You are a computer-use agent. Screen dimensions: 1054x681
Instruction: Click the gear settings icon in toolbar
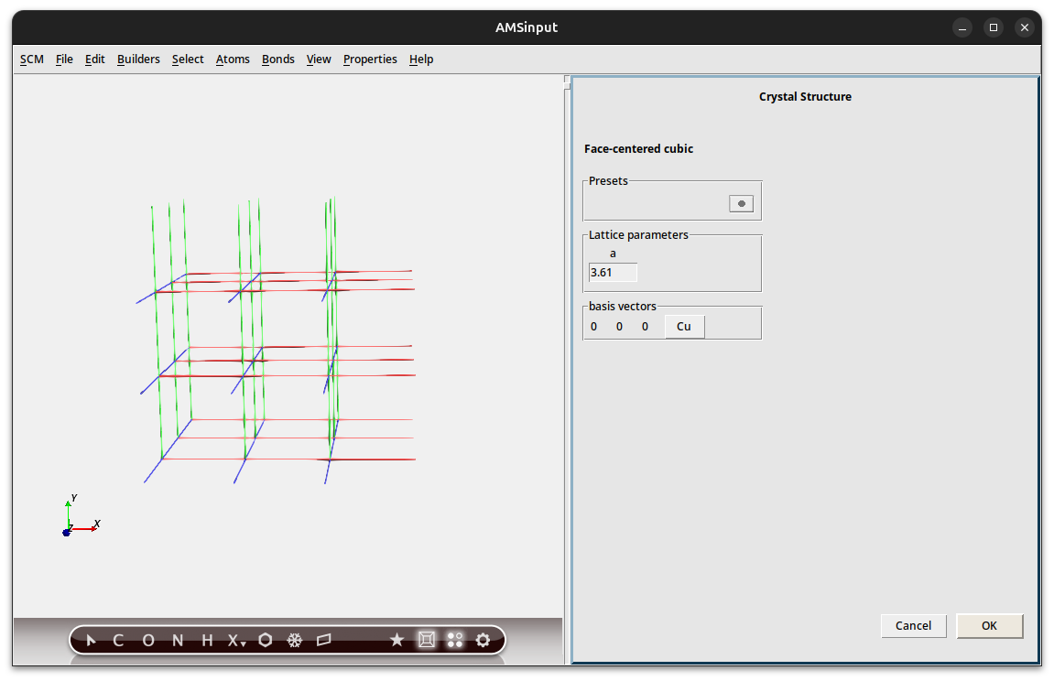[x=484, y=641]
